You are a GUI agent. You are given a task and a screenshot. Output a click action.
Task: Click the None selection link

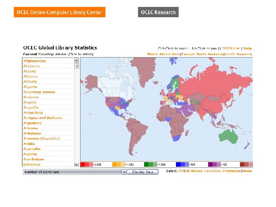(247, 171)
